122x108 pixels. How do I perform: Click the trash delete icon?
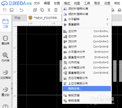tap(56, 10)
